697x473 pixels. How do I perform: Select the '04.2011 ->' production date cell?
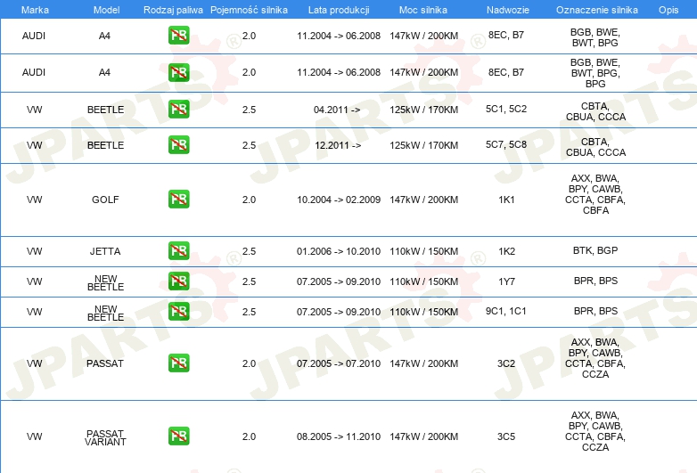[x=337, y=110]
